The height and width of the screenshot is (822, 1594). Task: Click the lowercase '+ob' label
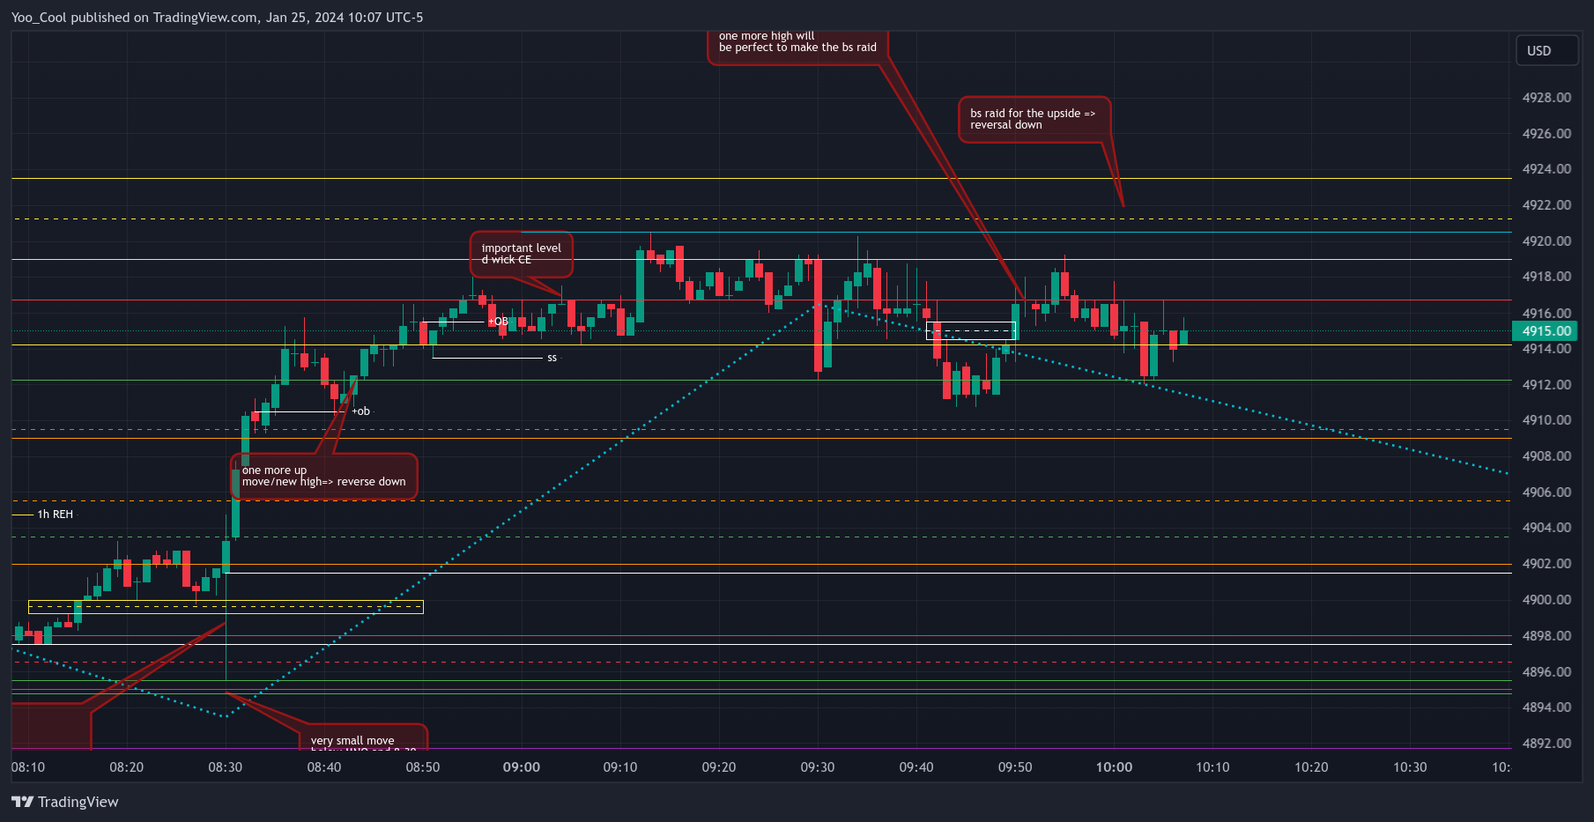coord(360,411)
